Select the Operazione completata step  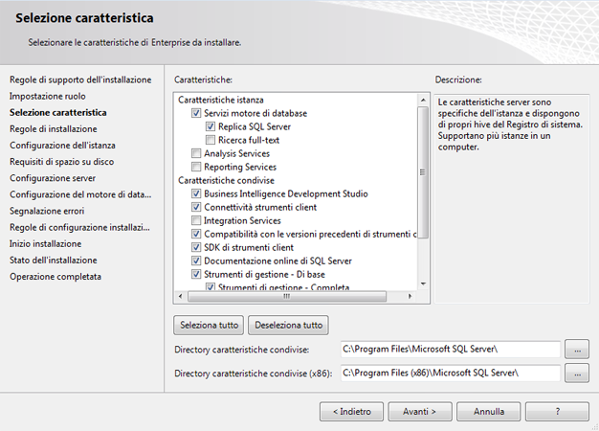point(55,277)
